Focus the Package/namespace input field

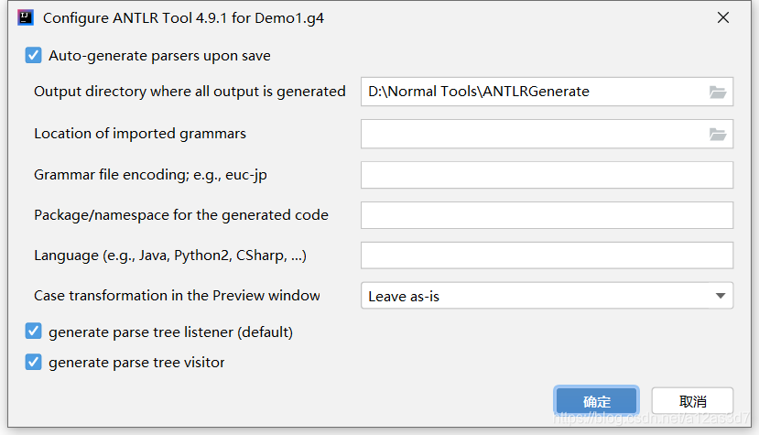point(547,215)
